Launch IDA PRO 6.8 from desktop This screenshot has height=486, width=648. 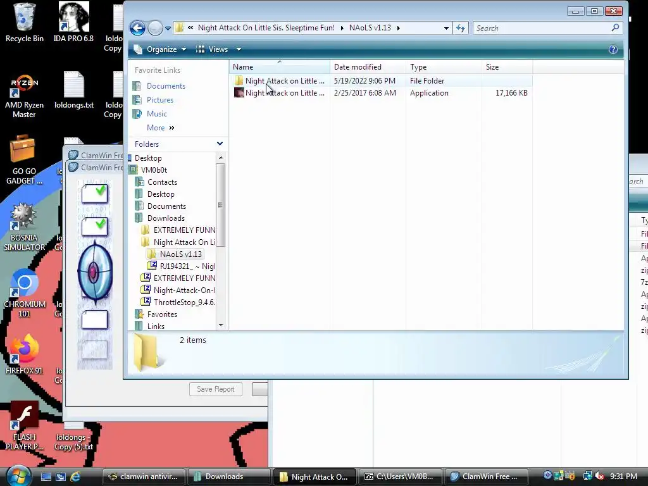(73, 23)
